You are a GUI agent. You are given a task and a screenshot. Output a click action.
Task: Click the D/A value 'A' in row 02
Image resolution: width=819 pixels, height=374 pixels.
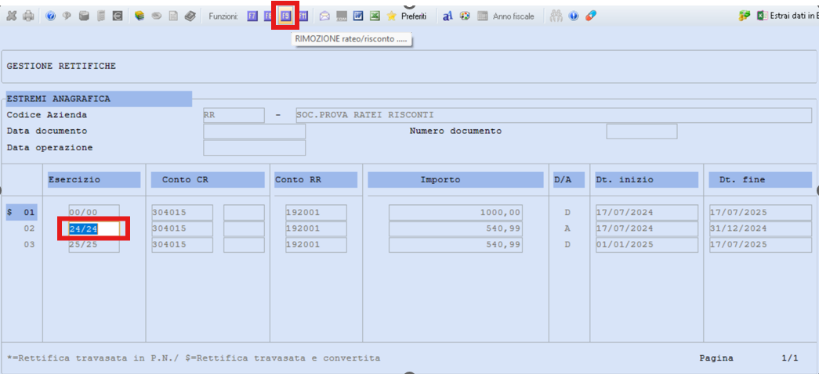point(567,228)
